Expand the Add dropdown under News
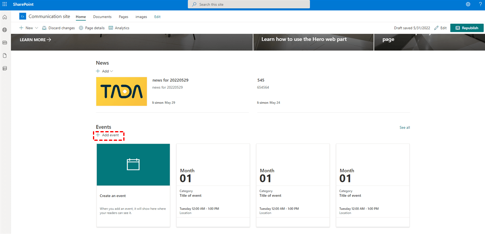 [x=105, y=71]
